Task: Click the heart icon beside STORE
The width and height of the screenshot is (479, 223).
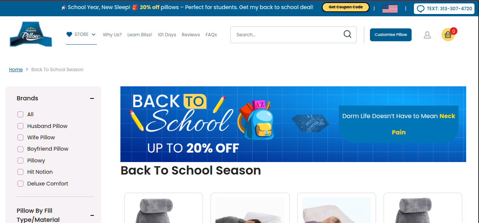Action: click(69, 34)
